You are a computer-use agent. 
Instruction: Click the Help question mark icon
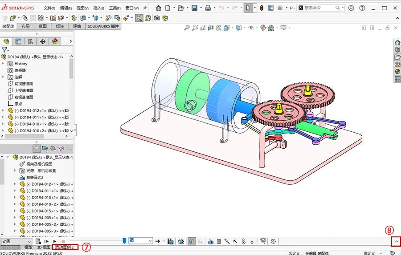pyautogui.click(x=362, y=8)
